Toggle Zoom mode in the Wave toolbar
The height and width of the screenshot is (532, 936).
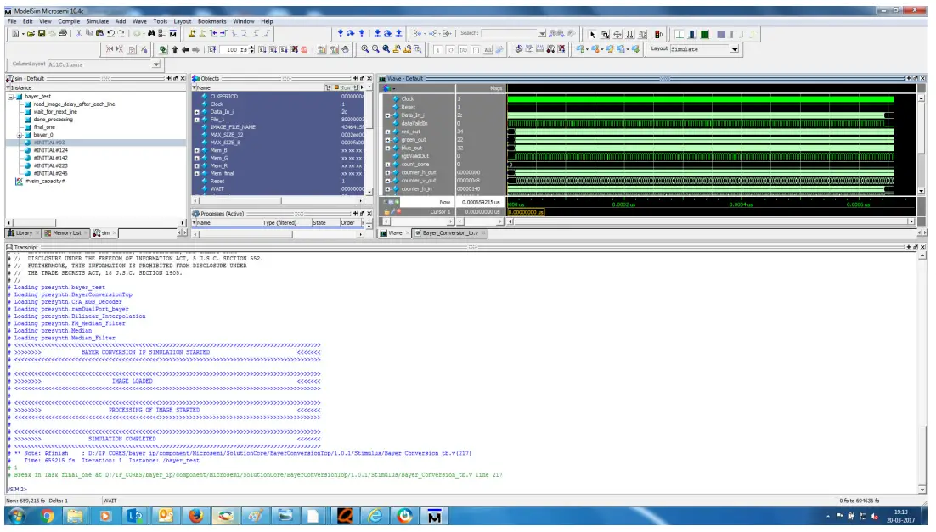[x=605, y=35]
